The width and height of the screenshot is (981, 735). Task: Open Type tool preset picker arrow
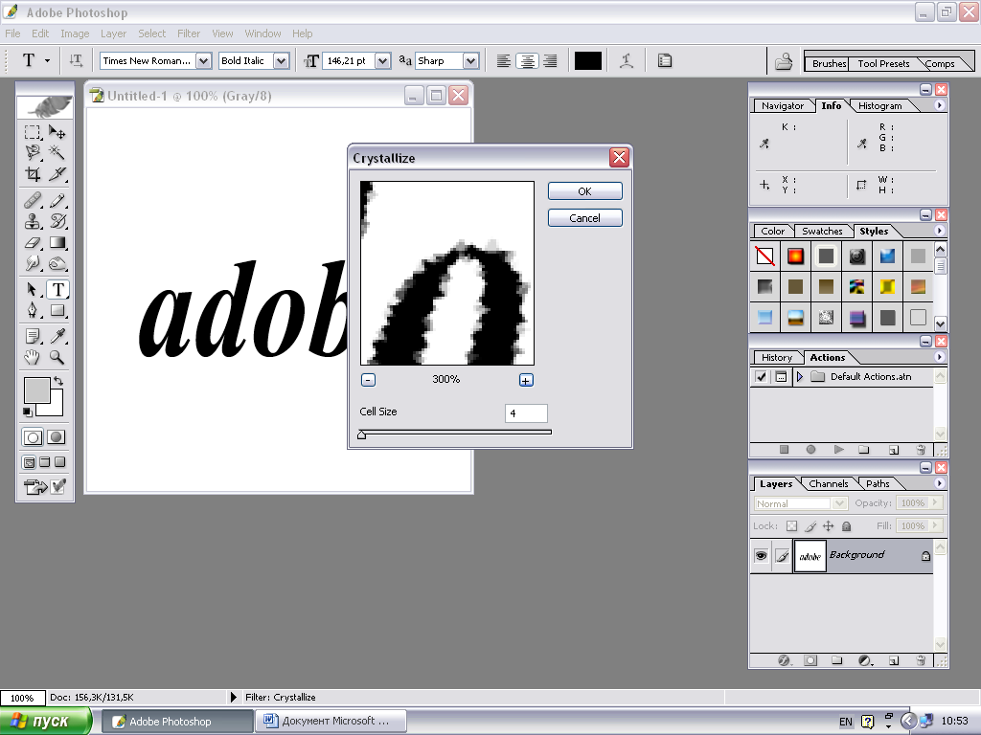pyautogui.click(x=47, y=60)
